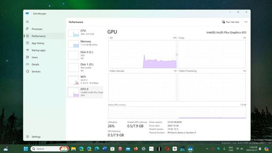Image resolution: width=272 pixels, height=153 pixels.
Task: Open the Copy engine graph dropdown
Action: pos(181,38)
